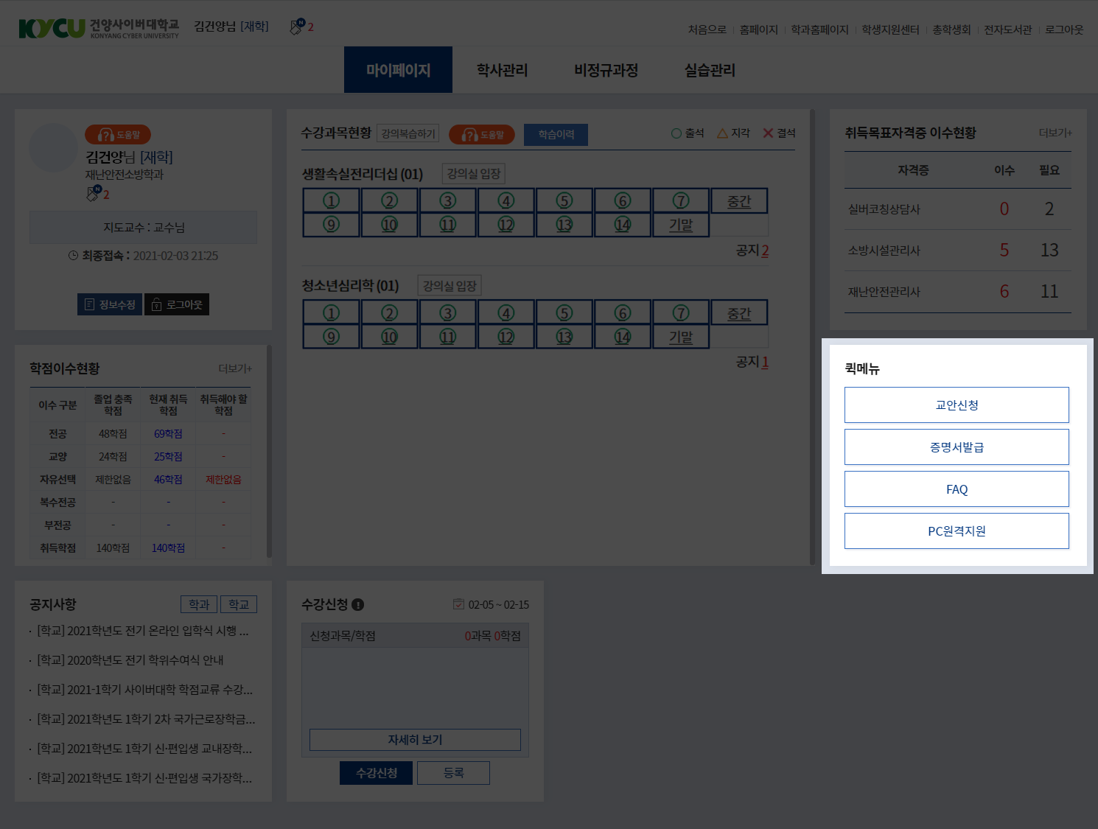The image size is (1098, 829).
Task: Open week 9 of 청소년심리학
Action: 332,336
